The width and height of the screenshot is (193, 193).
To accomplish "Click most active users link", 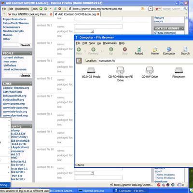I will pyautogui.click(x=15, y=69).
